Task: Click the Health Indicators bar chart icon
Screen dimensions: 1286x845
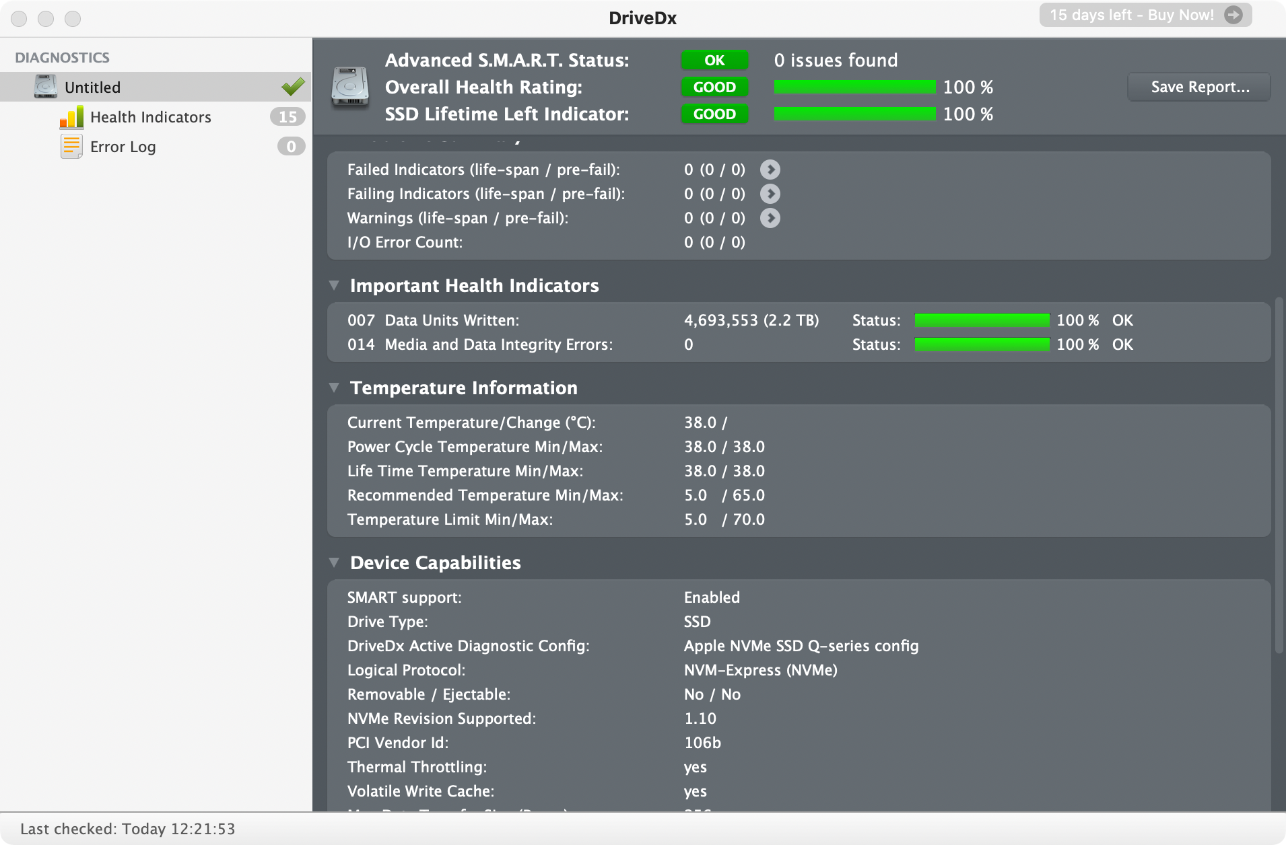Action: click(x=71, y=117)
